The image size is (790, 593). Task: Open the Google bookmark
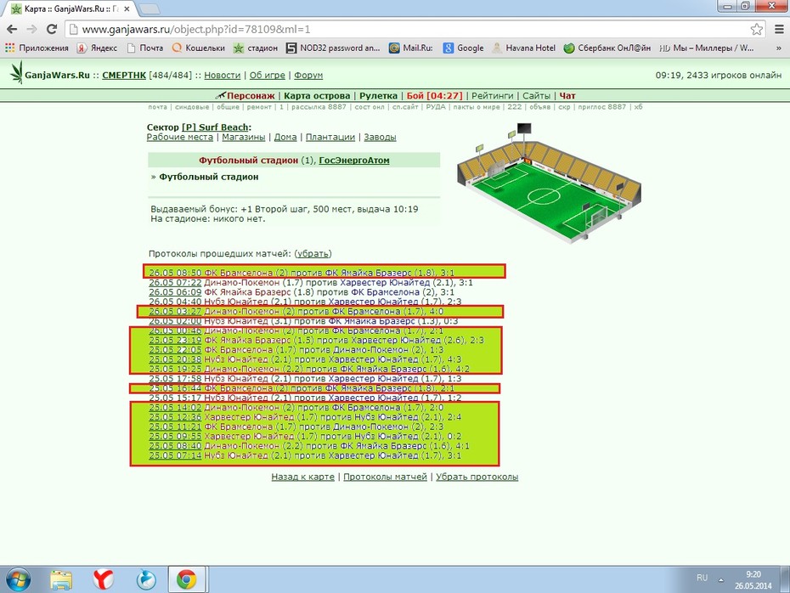(464, 48)
